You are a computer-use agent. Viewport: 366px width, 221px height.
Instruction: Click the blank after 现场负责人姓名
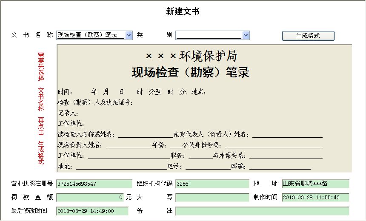click(129, 145)
